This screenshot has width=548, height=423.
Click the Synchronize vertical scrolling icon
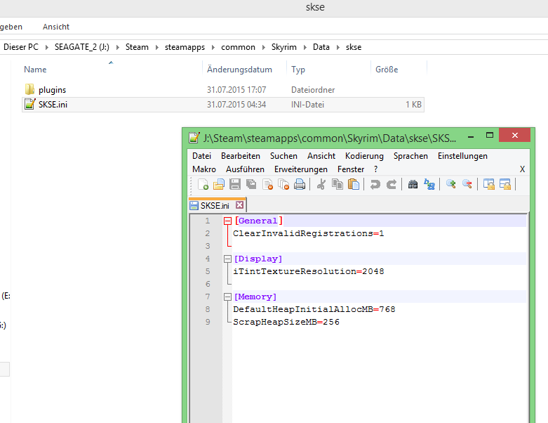(488, 184)
